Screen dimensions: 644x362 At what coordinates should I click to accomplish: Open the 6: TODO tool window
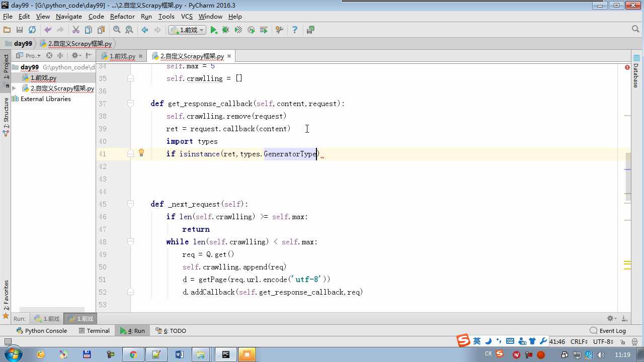(x=171, y=331)
